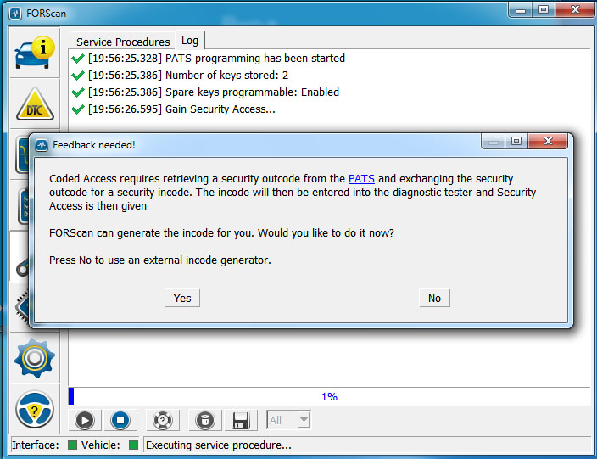
Task: Open the All filter dropdown
Action: click(x=288, y=420)
